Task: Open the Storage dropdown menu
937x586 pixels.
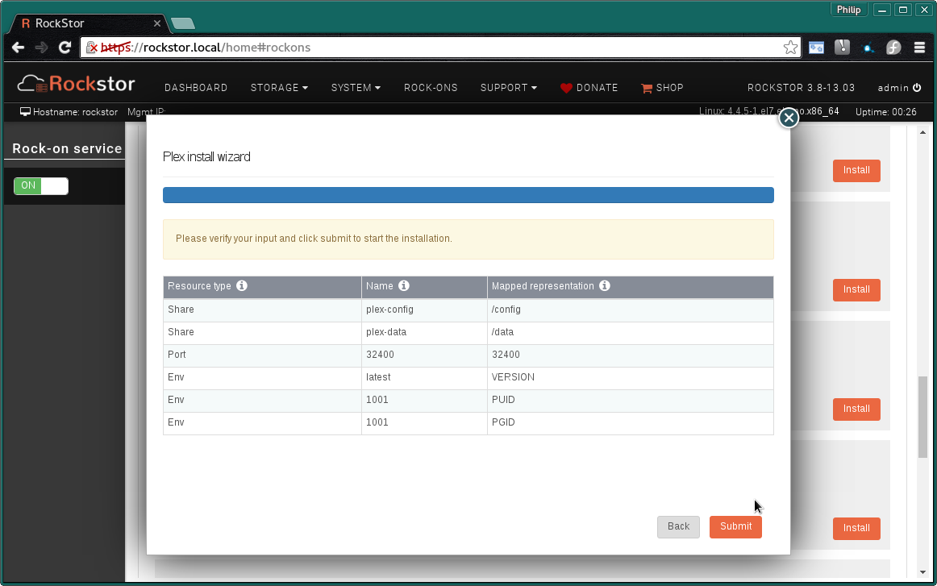Action: (279, 88)
